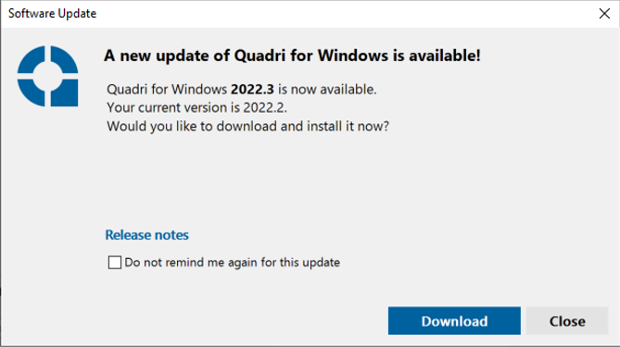Click the X icon in title bar
The width and height of the screenshot is (620, 347).
604,14
